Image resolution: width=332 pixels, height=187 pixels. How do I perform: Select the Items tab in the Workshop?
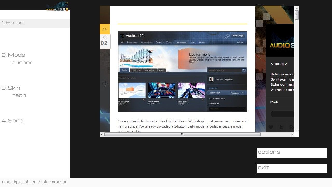(125, 70)
